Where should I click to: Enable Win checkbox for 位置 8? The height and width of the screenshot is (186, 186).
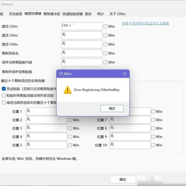[x=153, y=128]
